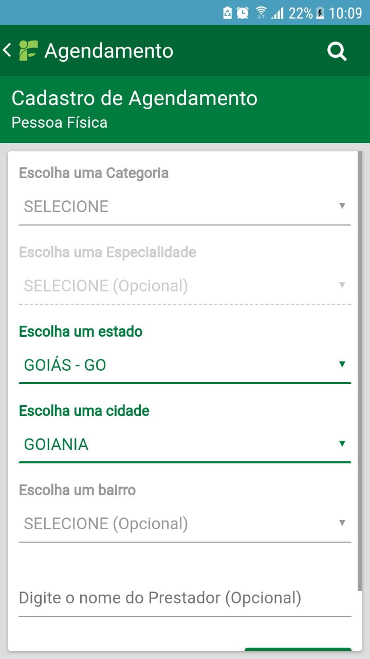Screen dimensions: 370x659
Task: Open search with magnifier icon
Action: pos(337,51)
